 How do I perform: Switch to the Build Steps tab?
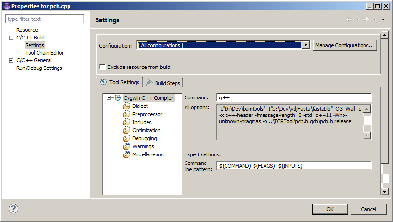pos(163,83)
